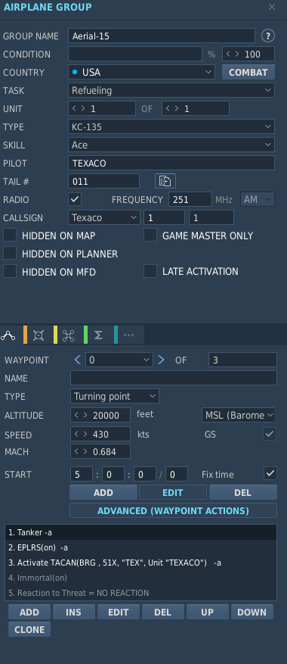This screenshot has height=664, width=287.
Task: Enable HIDDEN ON MAP checkbox
Action: 10,235
